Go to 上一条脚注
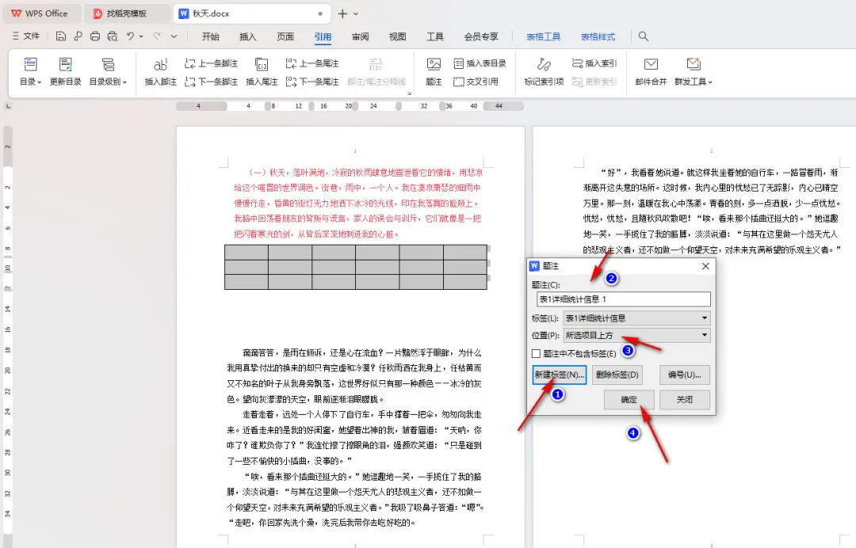Viewport: 856px width, 548px height. [212, 63]
